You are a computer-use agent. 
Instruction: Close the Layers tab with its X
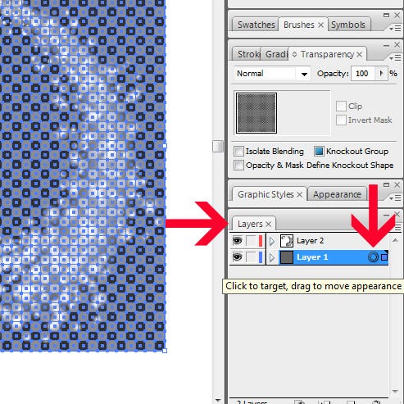[x=269, y=225]
